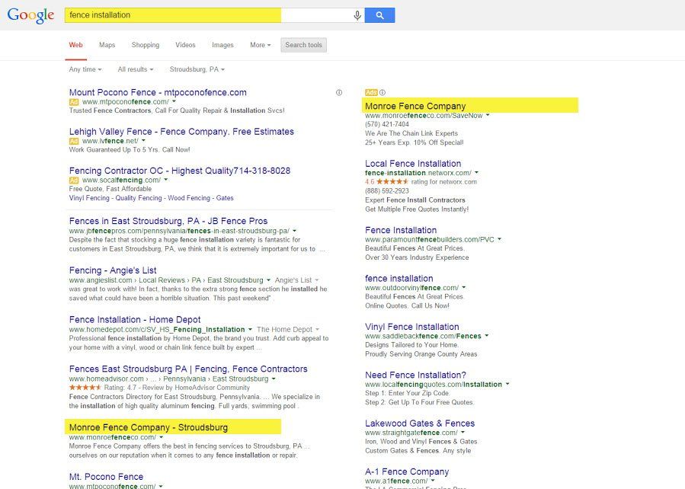Open capitalized Fence Installation paramountfencebuilders ad

click(x=401, y=231)
